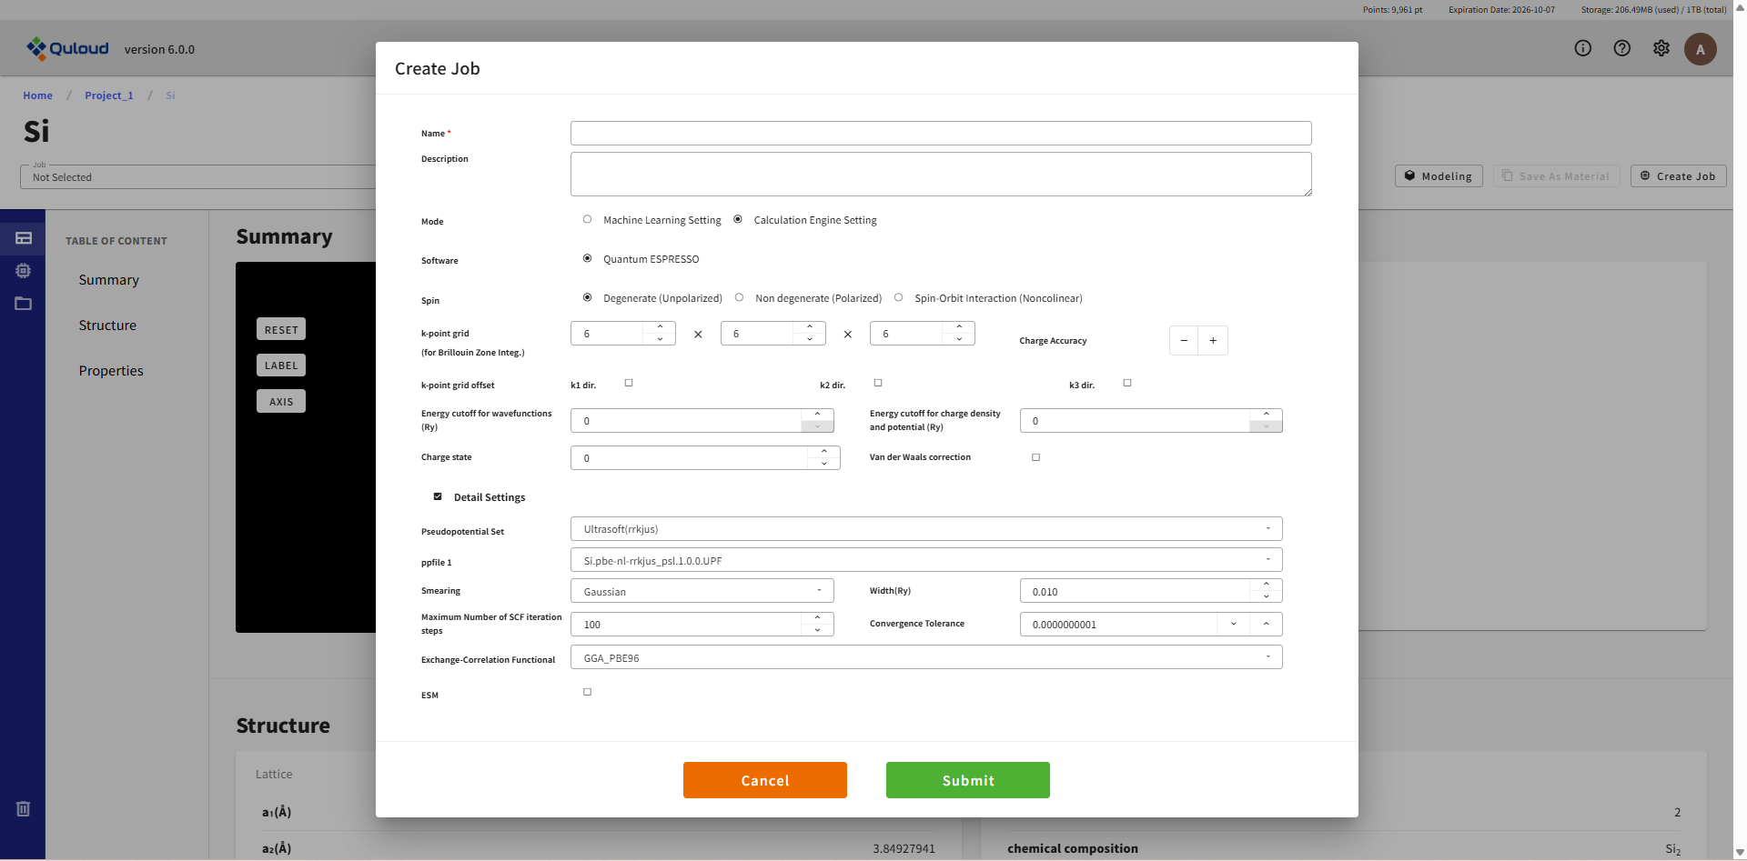Click the Charge Accuracy plus button
The image size is (1747, 861).
coord(1213,341)
